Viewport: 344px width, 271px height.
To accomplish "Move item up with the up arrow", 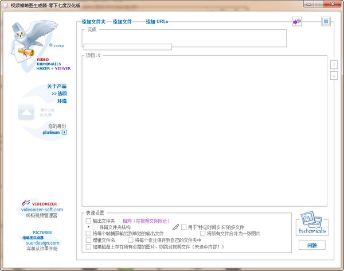I will pyautogui.click(x=334, y=64).
